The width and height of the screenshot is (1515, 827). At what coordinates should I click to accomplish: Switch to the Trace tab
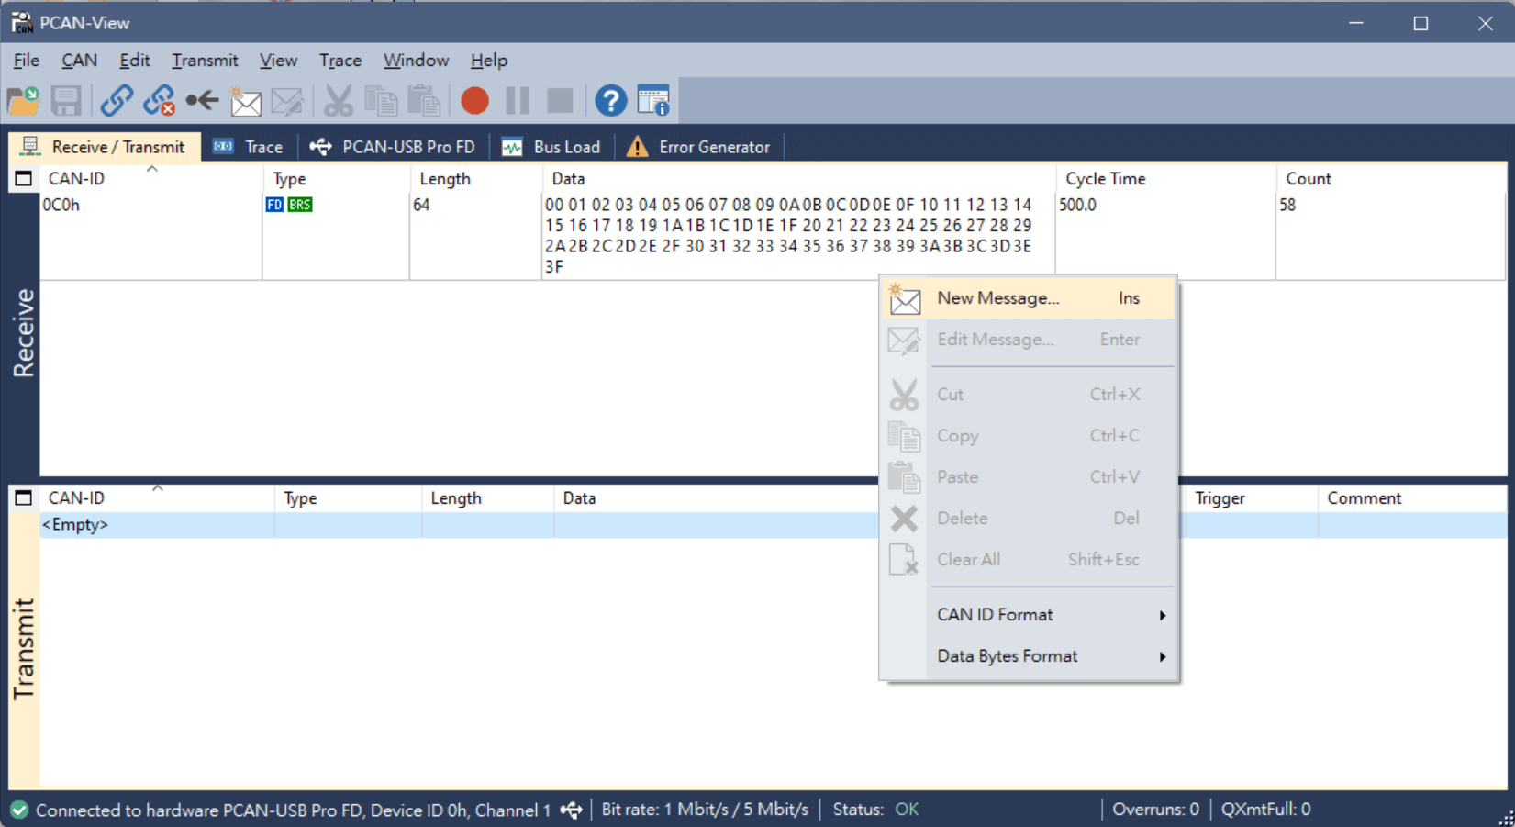pyautogui.click(x=248, y=147)
